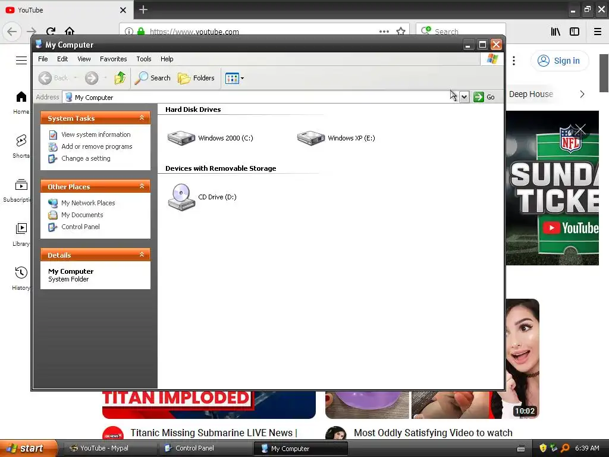Screen dimensions: 609x457
Task: Click the YouTube page scrollbar thumb
Action: point(604,73)
